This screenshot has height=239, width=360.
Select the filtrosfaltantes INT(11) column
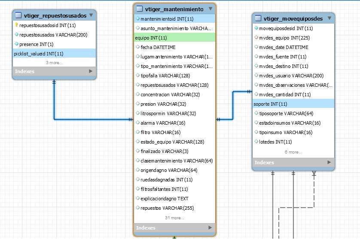pos(174,189)
